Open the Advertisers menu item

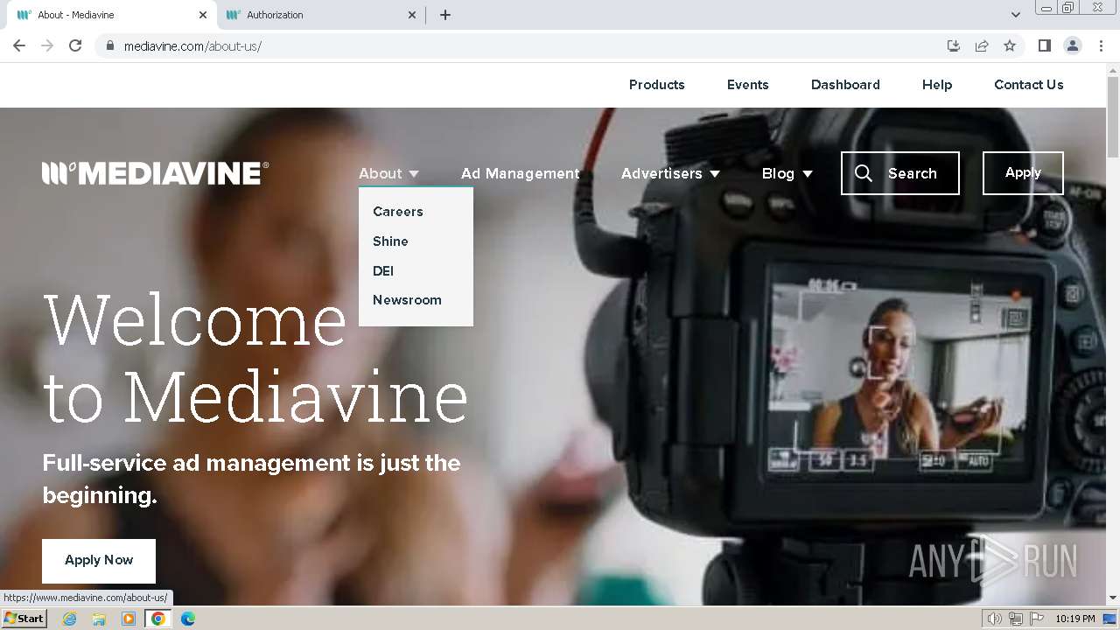[661, 173]
